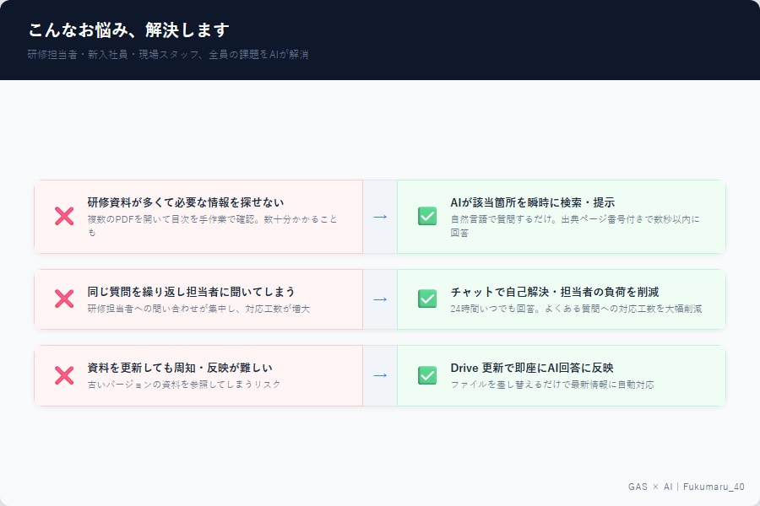Click the red X icon beside 同じ質問を繰り返し担当者に聞いてしまう
The width and height of the screenshot is (760, 506).
coord(64,299)
